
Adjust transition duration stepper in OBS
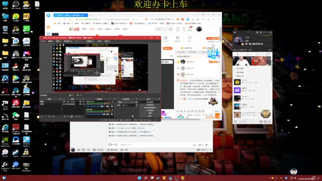[136, 105]
